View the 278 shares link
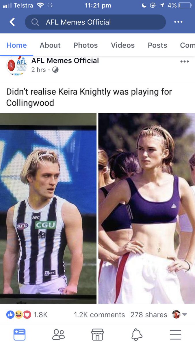This screenshot has height=346, width=195. [x=149, y=315]
